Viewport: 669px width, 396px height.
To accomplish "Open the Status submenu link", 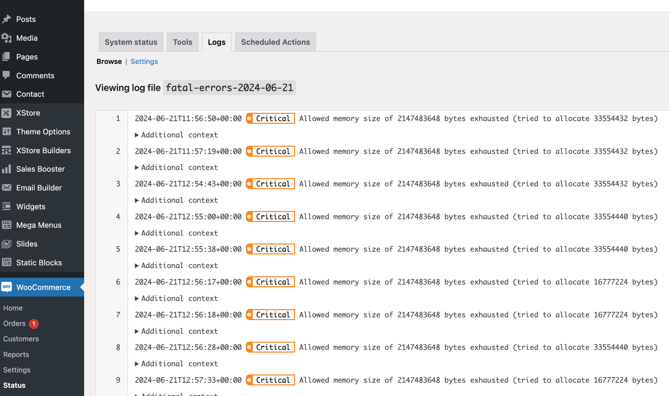I will (x=14, y=385).
